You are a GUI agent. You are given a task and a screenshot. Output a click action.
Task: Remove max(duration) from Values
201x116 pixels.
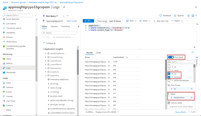(x=191, y=97)
